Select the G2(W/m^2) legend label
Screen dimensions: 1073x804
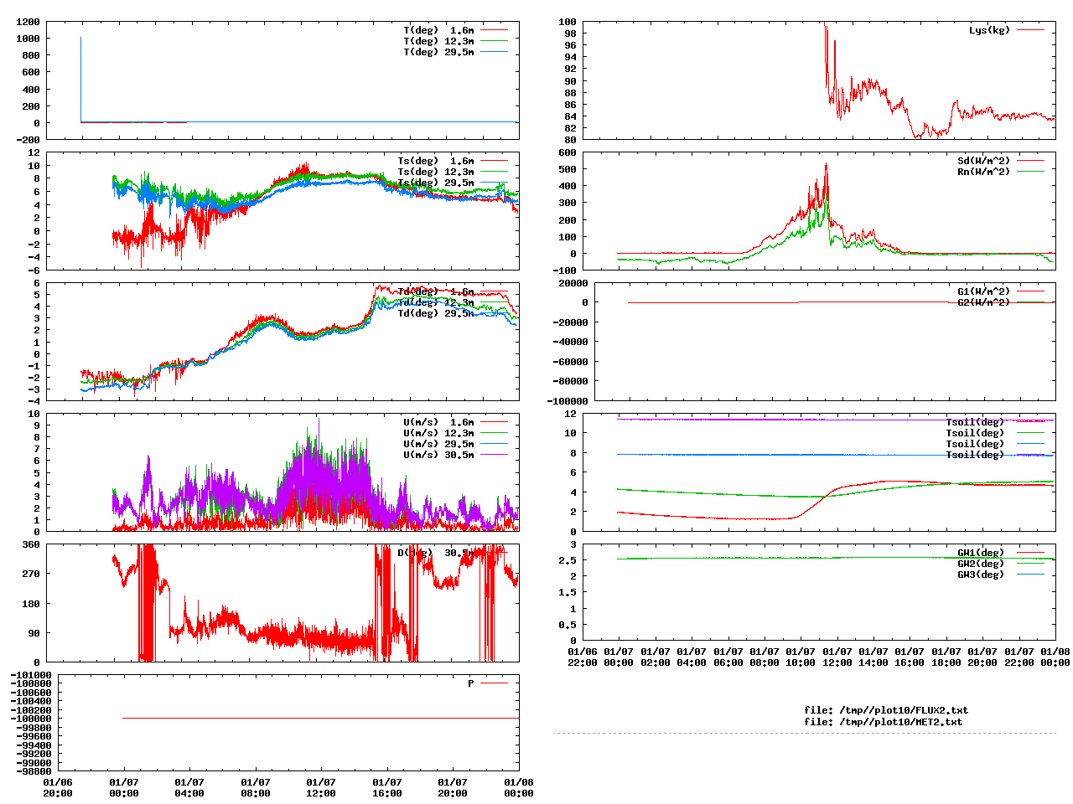point(983,302)
